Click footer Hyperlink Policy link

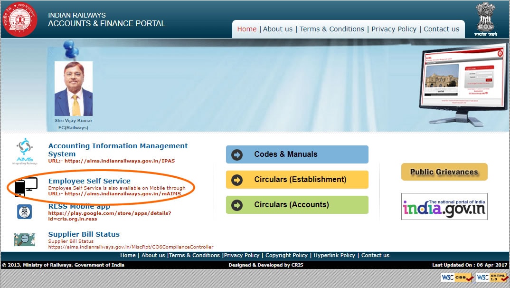334,256
